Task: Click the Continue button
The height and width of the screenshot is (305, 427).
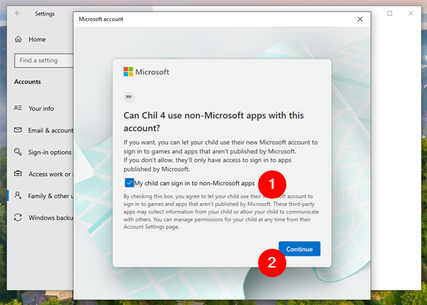Action: (x=299, y=249)
